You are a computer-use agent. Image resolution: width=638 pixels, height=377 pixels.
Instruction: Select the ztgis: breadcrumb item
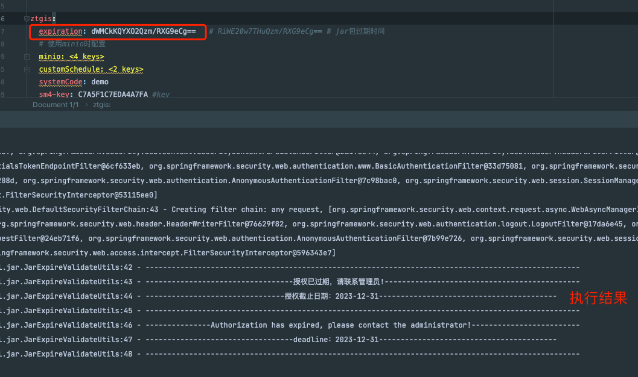tap(101, 105)
